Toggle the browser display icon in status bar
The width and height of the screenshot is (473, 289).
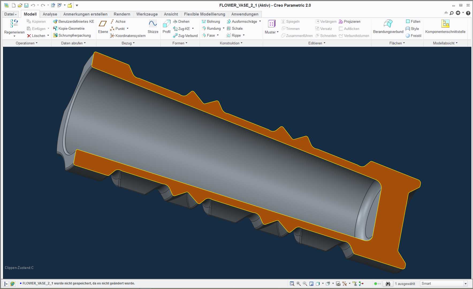pos(12,284)
